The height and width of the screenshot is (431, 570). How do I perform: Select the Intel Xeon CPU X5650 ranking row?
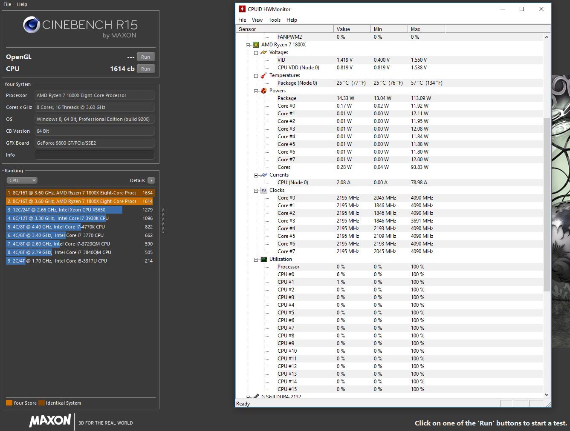pos(80,210)
